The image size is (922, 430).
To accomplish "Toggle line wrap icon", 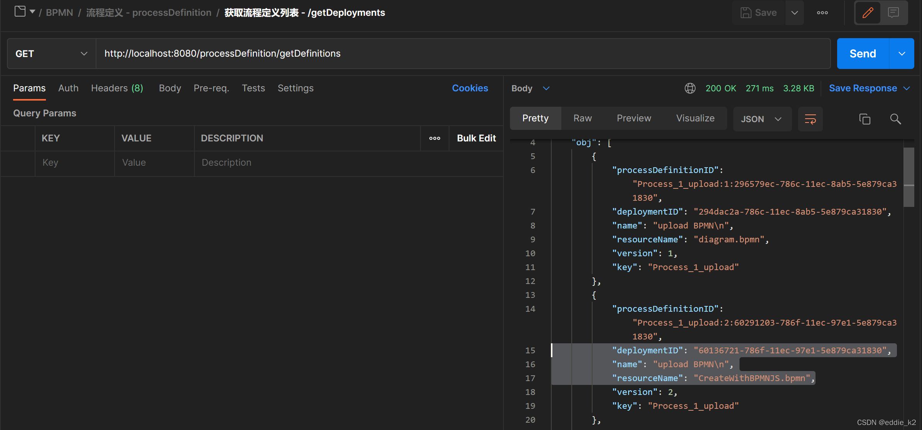I will pos(811,119).
